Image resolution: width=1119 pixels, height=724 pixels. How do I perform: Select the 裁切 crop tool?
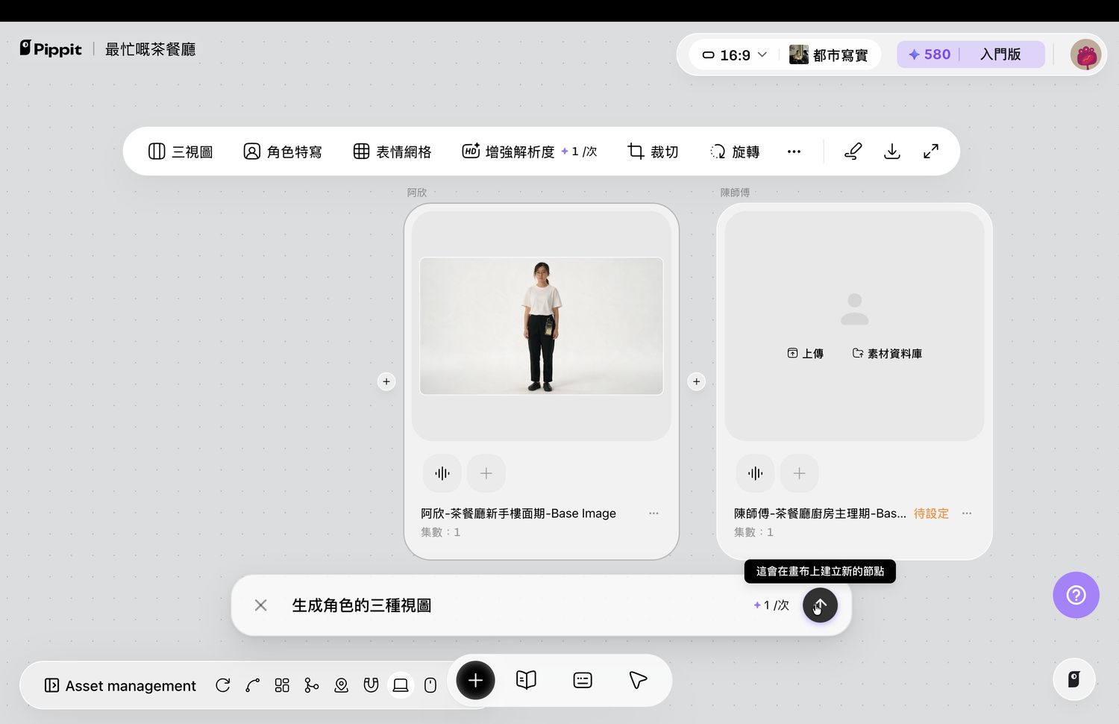tap(653, 152)
